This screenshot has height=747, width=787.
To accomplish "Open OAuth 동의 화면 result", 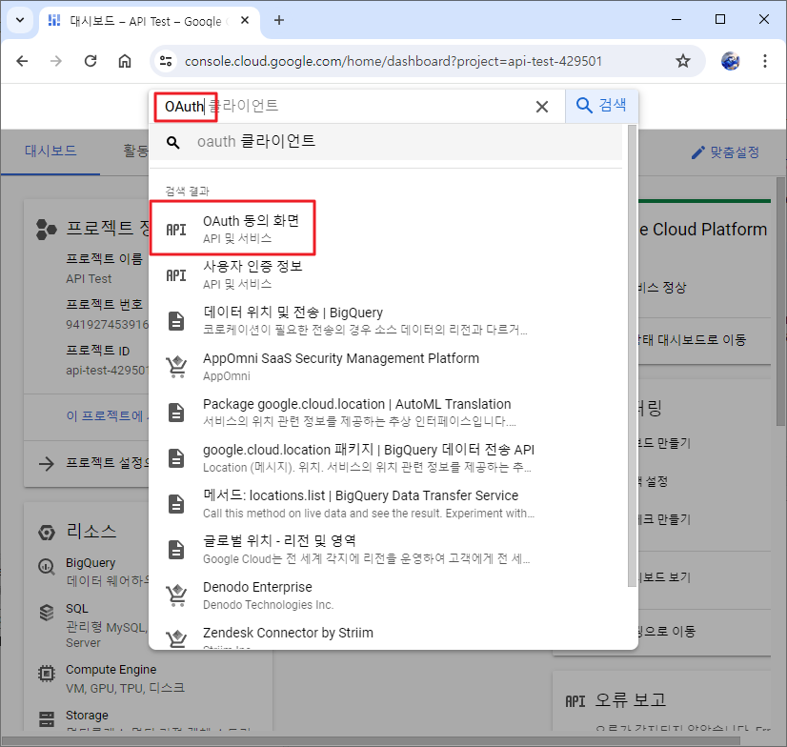I will click(386, 229).
